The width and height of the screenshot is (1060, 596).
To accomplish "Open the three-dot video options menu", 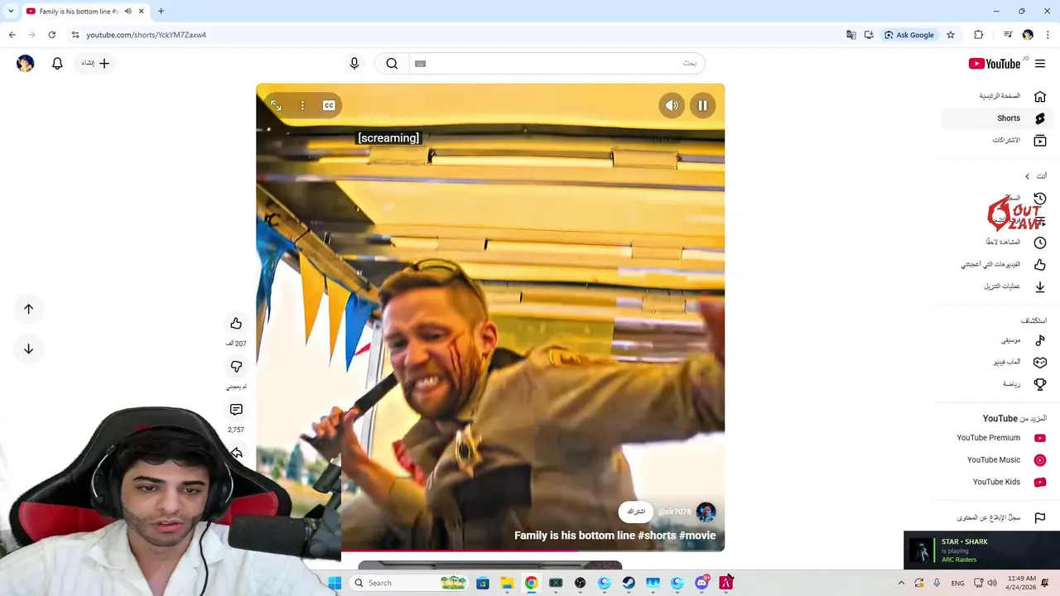I will (x=302, y=105).
